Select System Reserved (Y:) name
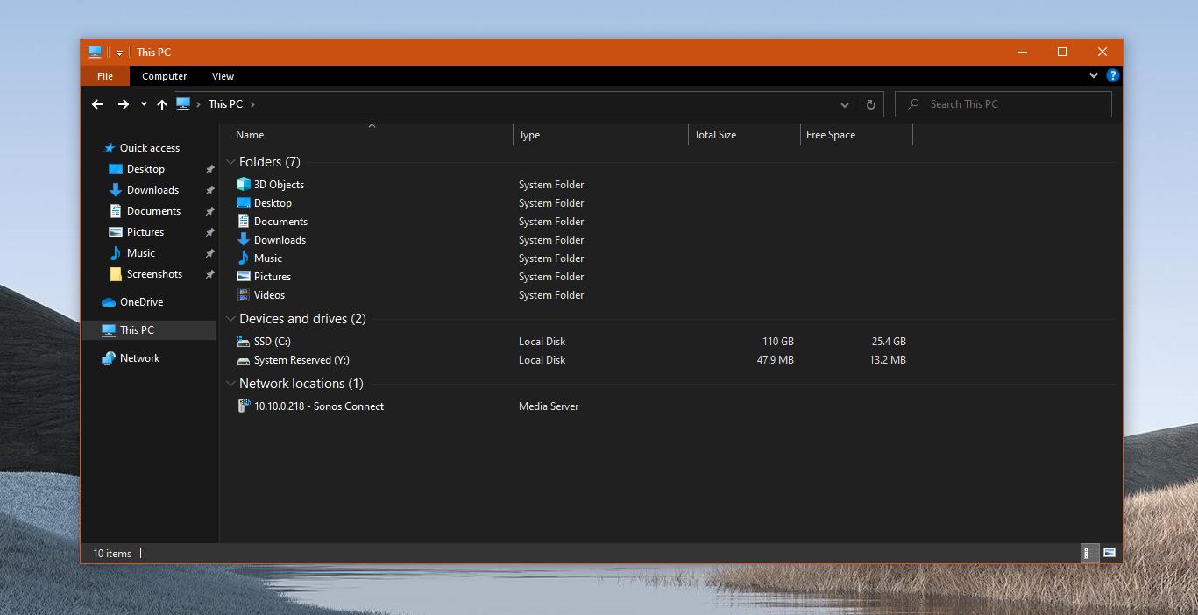 click(x=301, y=360)
